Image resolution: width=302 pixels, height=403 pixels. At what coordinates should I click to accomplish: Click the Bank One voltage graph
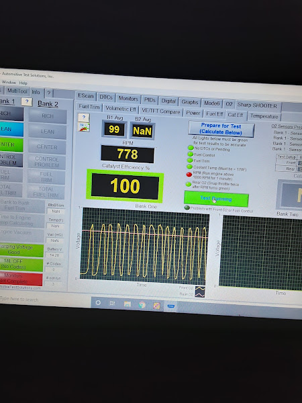click(x=145, y=245)
